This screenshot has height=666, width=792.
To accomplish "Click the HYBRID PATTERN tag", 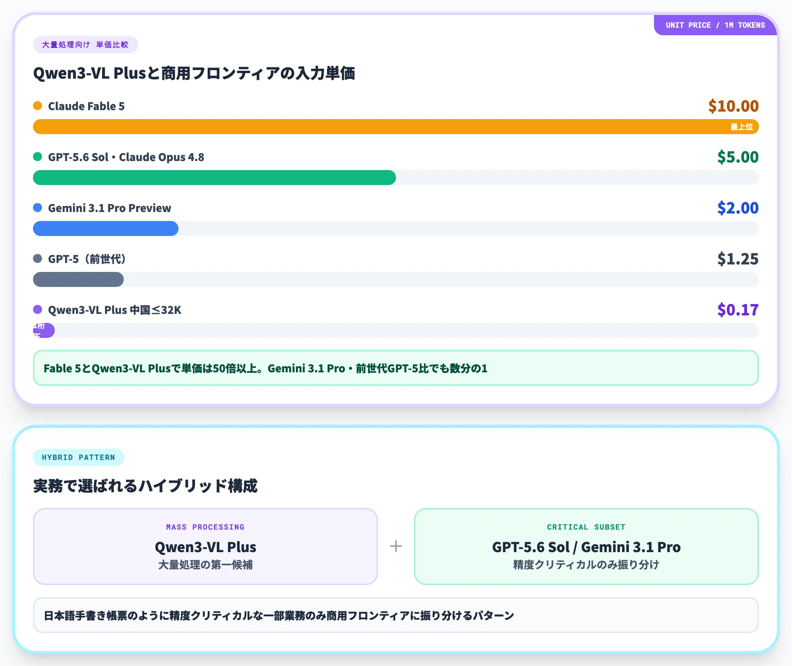I will click(79, 458).
